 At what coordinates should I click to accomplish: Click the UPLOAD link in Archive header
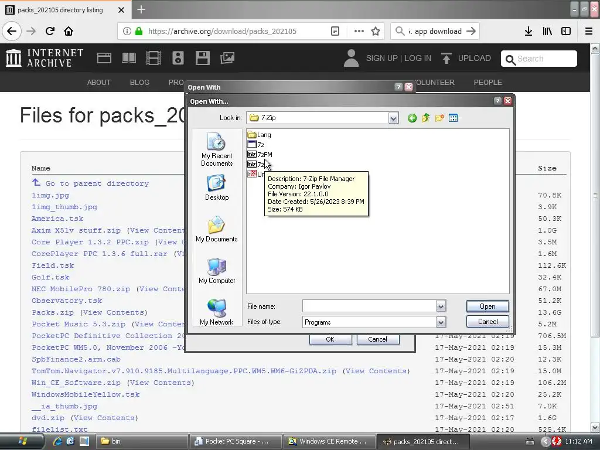click(x=466, y=58)
